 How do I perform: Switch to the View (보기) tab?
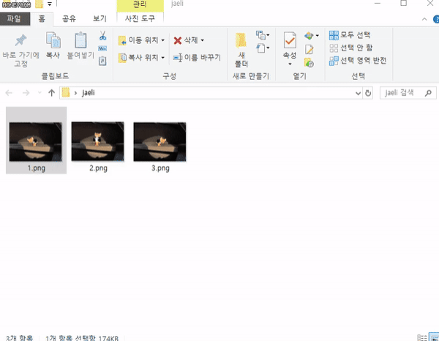point(100,19)
